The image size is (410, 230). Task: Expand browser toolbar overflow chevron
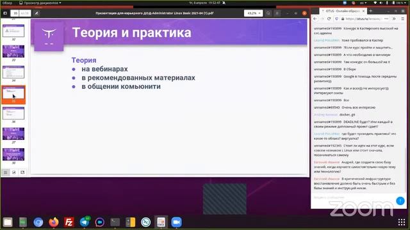(394, 19)
